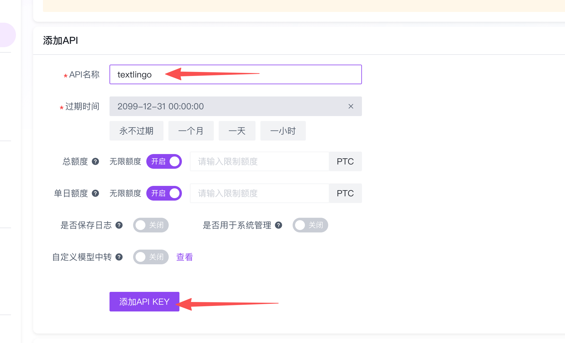Select 一小时 expiration preset

pos(283,131)
